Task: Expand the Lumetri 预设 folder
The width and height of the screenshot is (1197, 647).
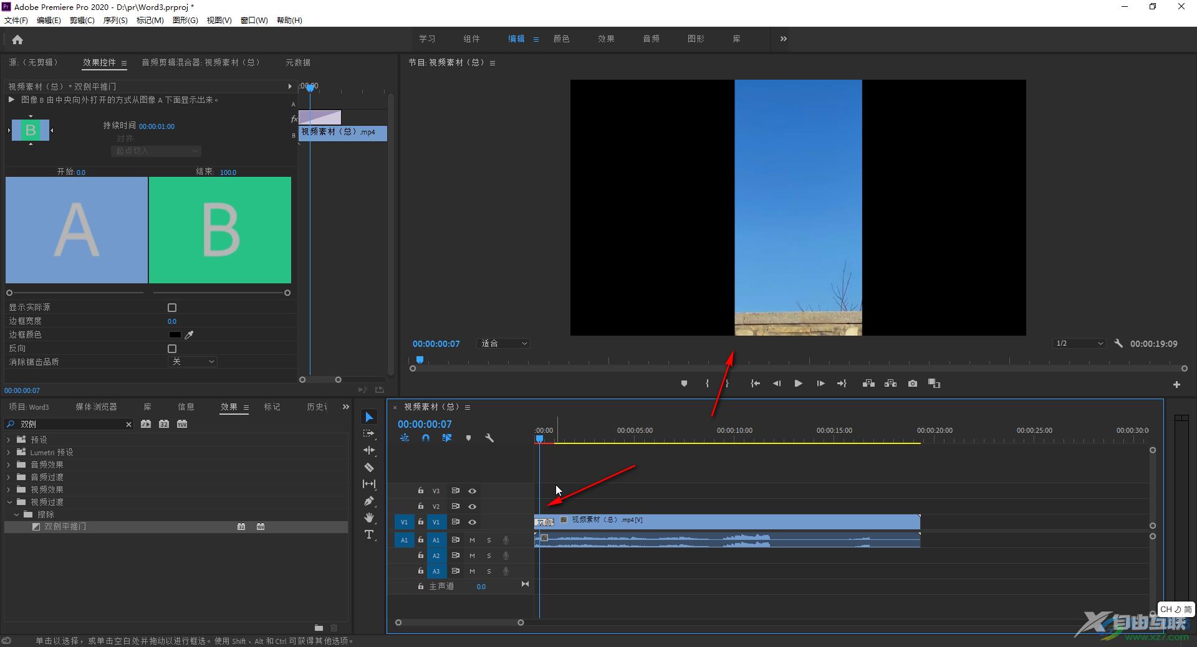Action: [x=9, y=452]
